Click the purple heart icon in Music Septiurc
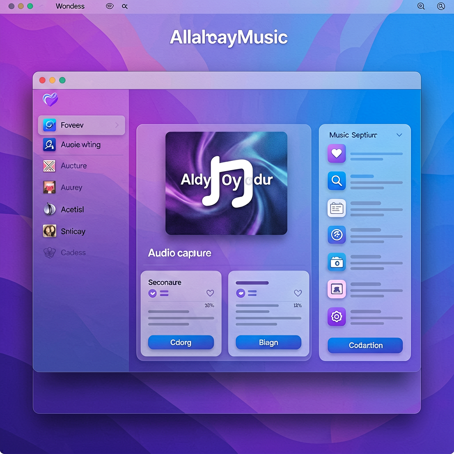Screen dimensions: 454x454 337,153
